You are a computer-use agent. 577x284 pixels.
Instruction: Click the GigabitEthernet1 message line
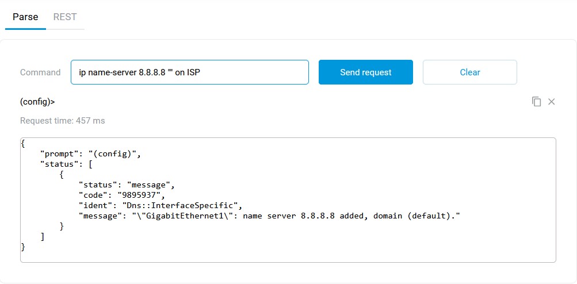269,216
